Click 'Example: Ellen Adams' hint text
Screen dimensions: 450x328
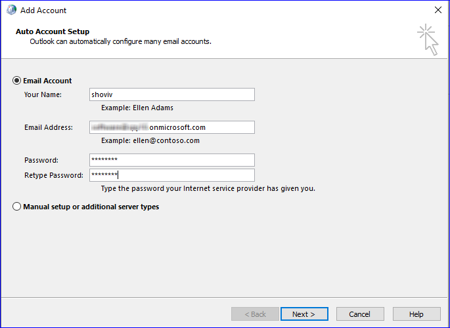click(x=137, y=108)
